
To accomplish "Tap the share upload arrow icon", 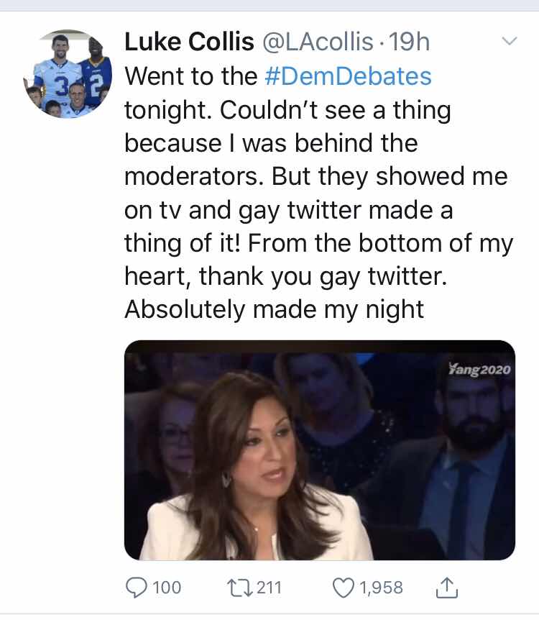I will coord(447,588).
